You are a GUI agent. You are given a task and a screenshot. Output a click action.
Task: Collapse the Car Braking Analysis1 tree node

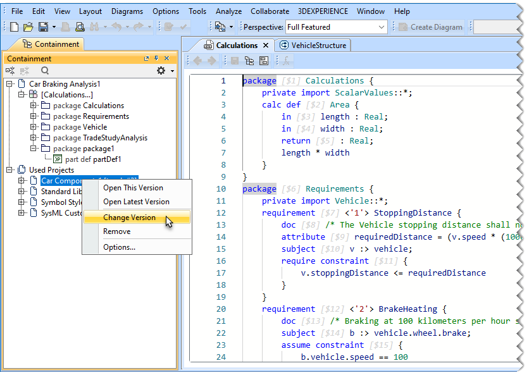pyautogui.click(x=9, y=84)
